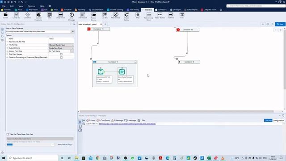The width and height of the screenshot is (286, 161).
Task: Select the Action interface tool
Action: 6,16
